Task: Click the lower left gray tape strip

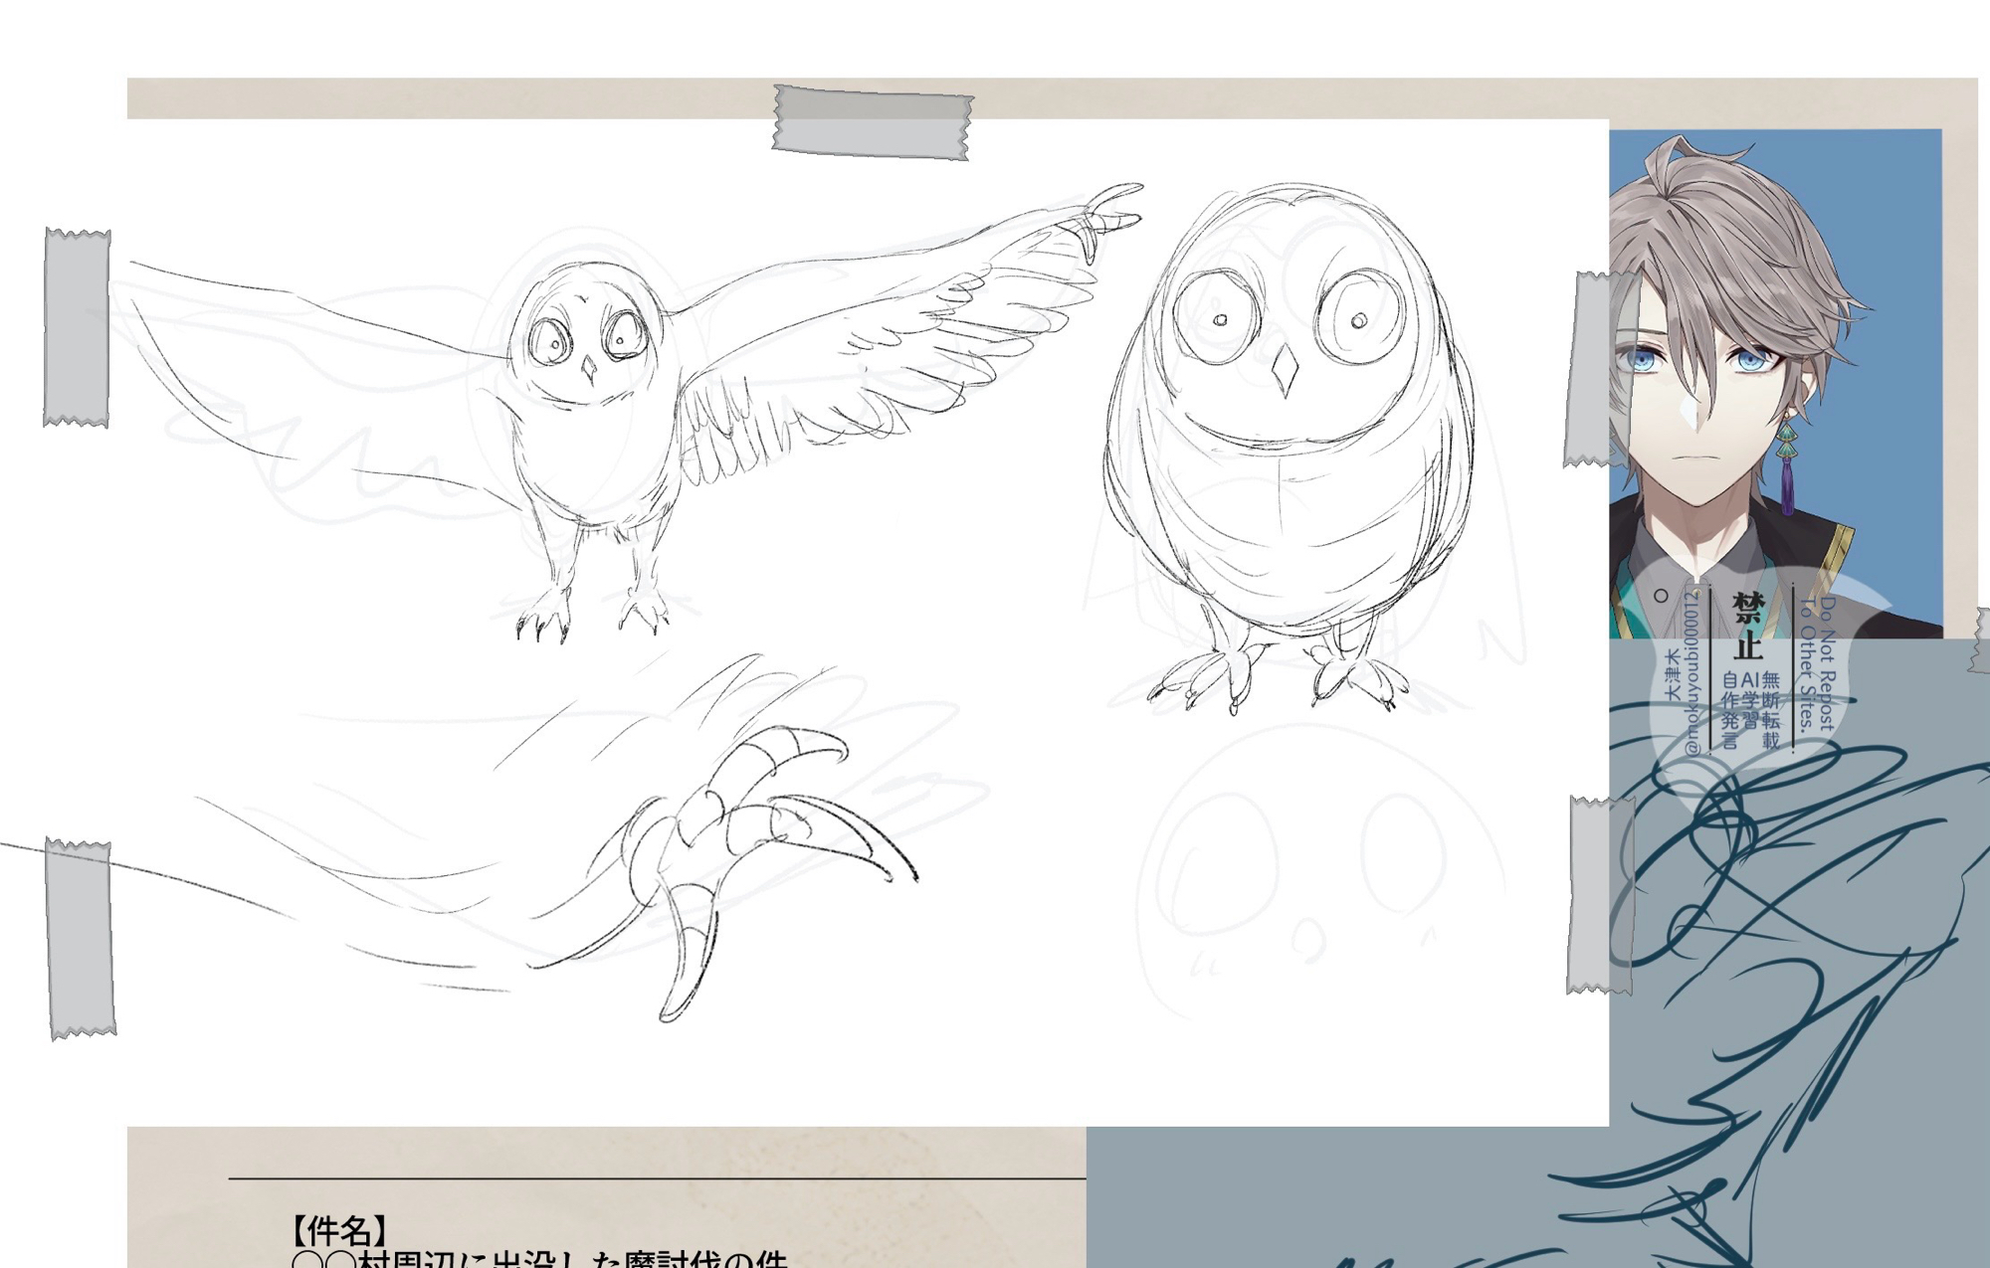Action: [81, 939]
